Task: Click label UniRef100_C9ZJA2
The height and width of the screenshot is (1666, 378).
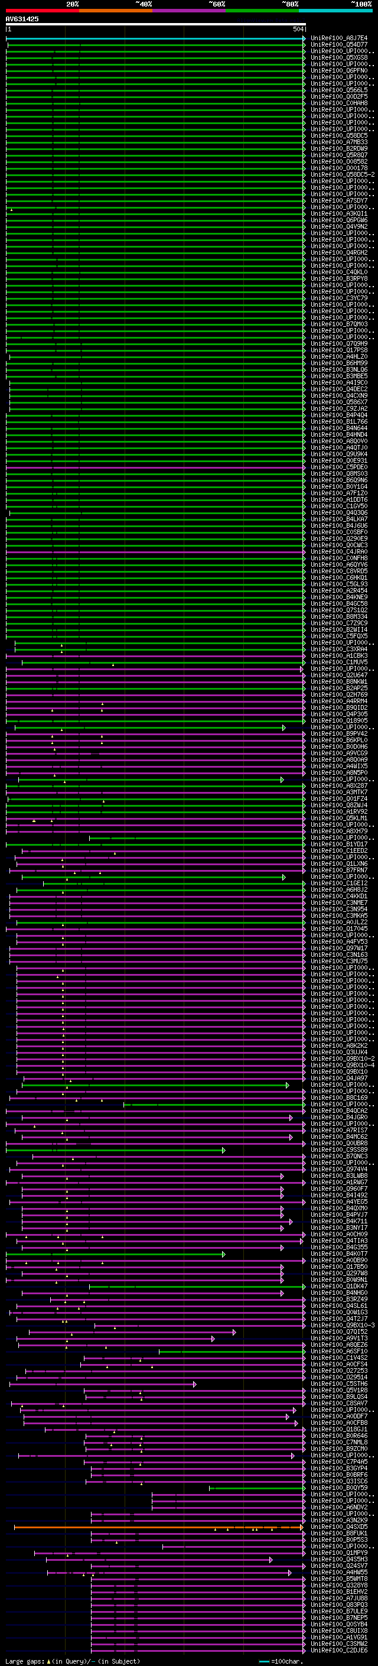Action: (x=339, y=409)
